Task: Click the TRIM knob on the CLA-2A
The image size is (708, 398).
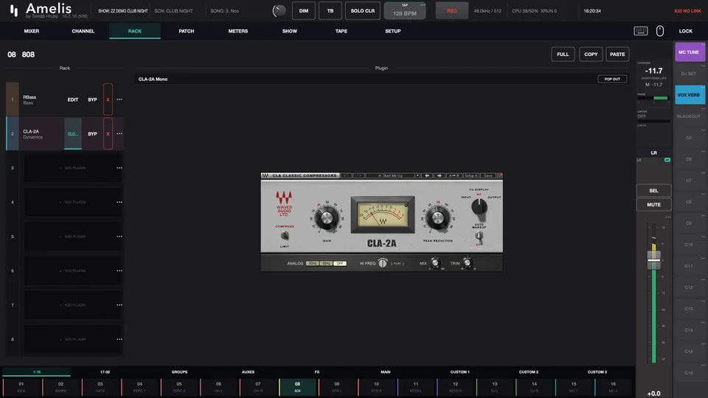Action: 468,262
